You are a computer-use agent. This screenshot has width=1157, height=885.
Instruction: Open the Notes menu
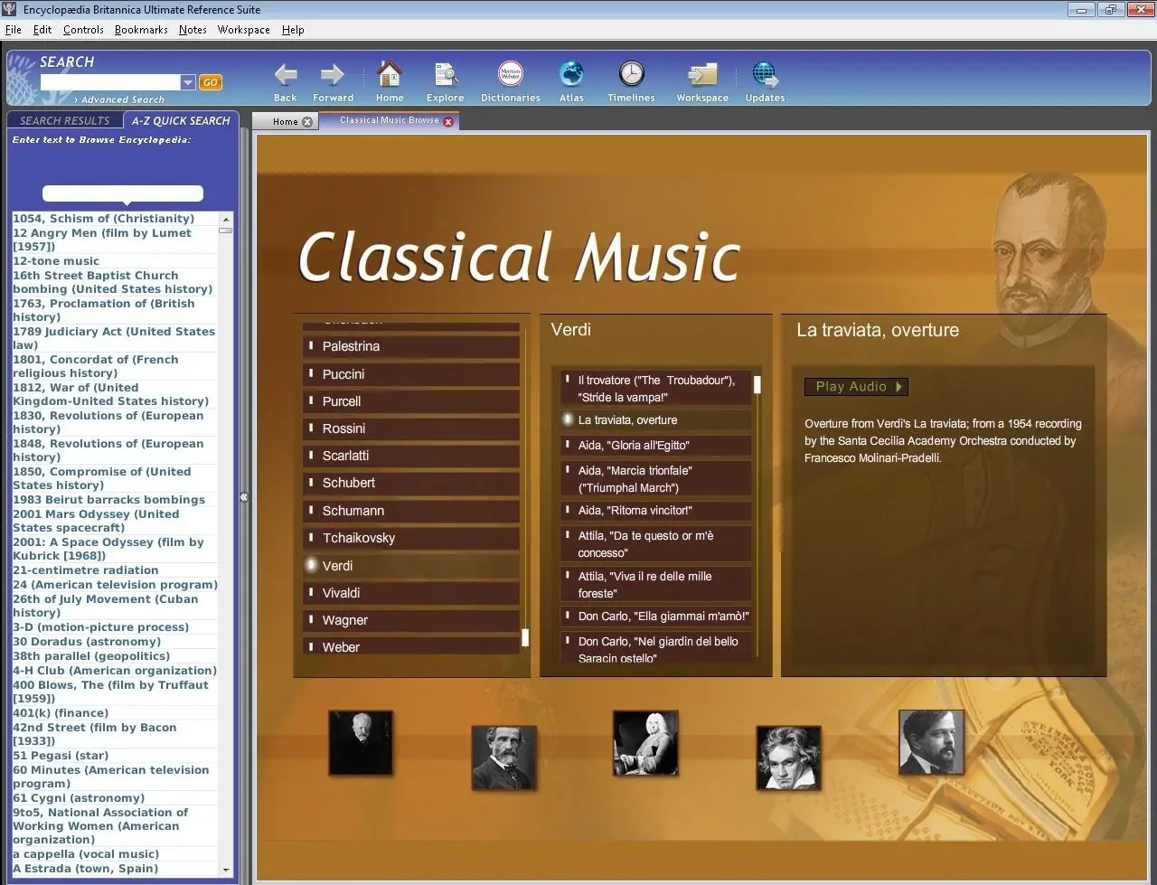(x=193, y=30)
